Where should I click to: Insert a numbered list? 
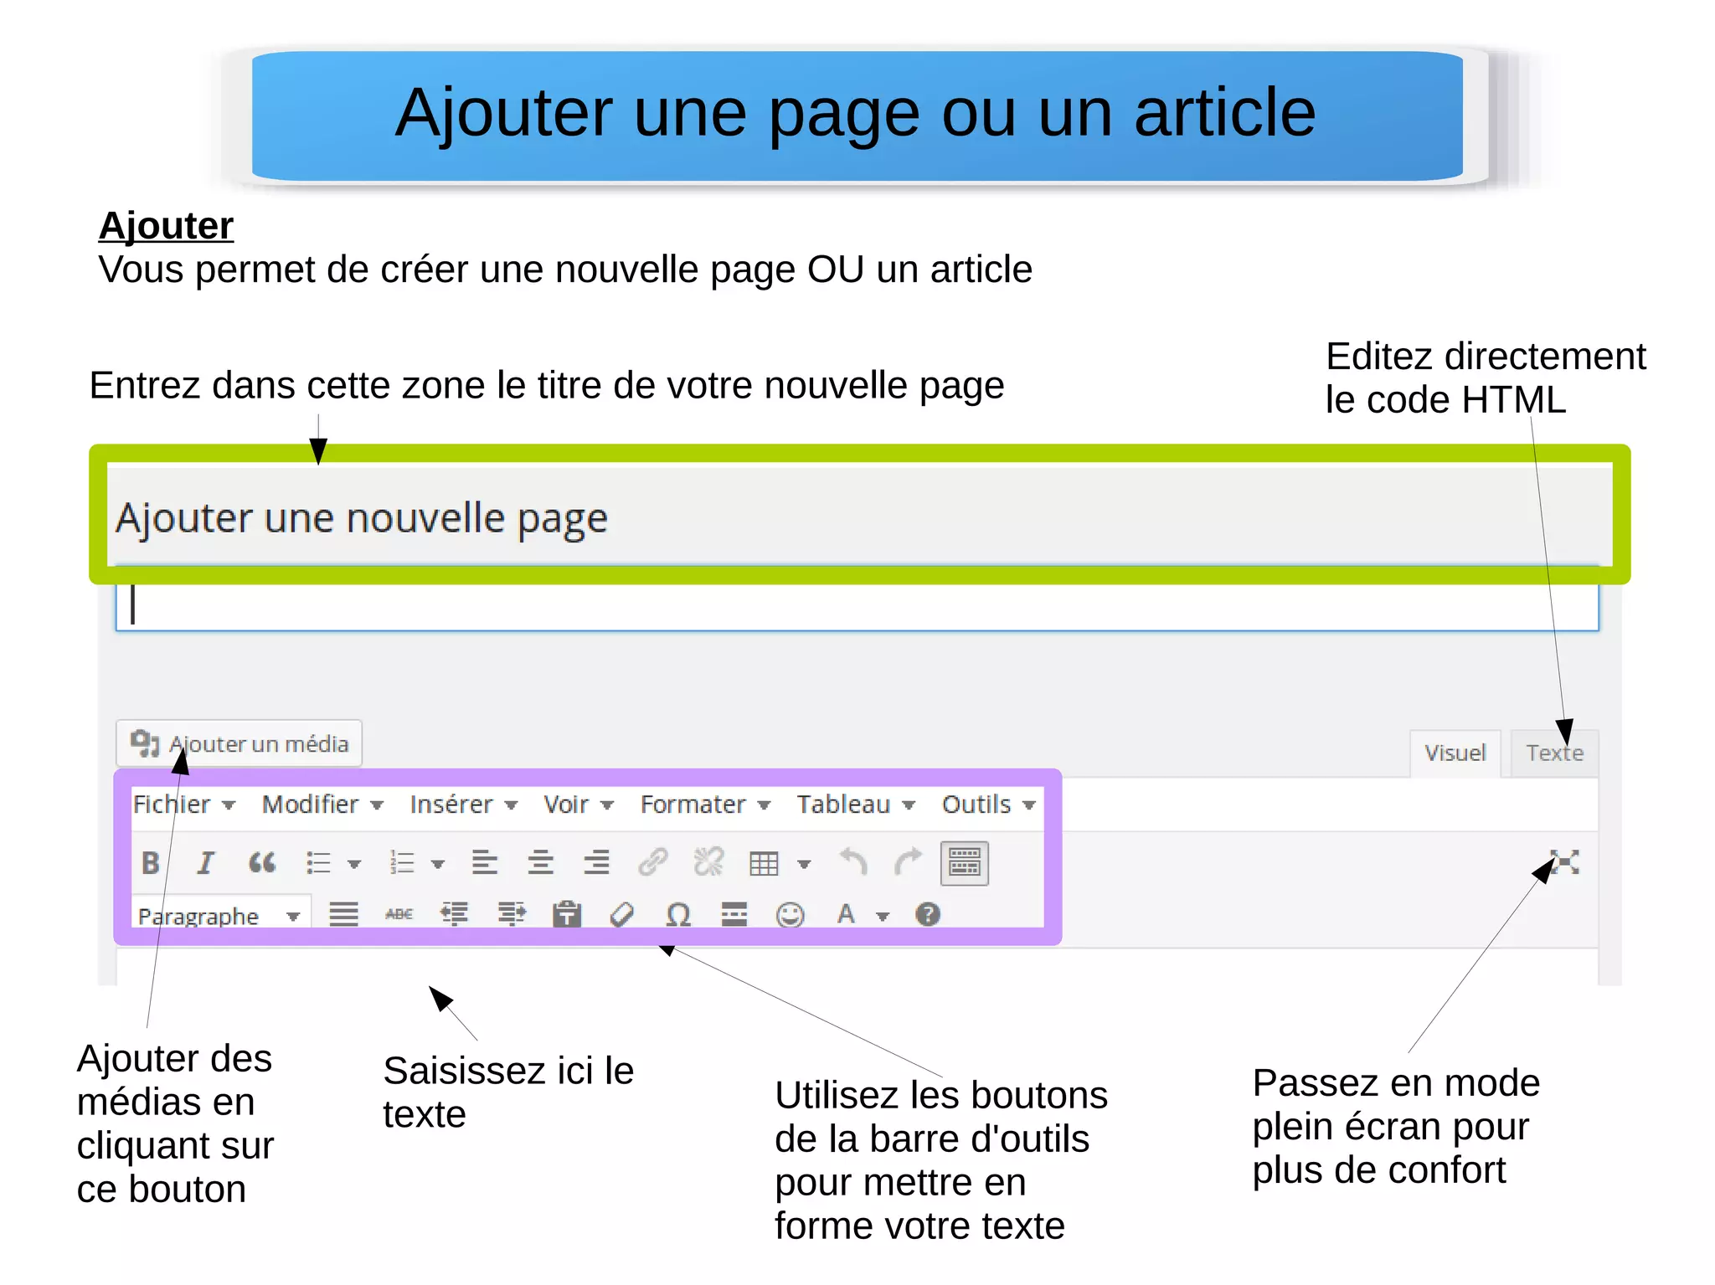[403, 862]
